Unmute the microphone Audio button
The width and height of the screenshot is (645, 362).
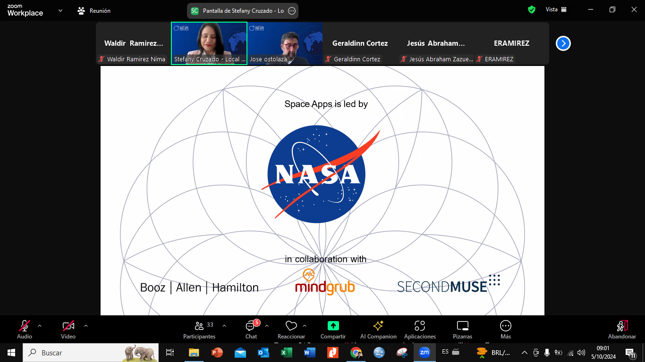(x=25, y=329)
